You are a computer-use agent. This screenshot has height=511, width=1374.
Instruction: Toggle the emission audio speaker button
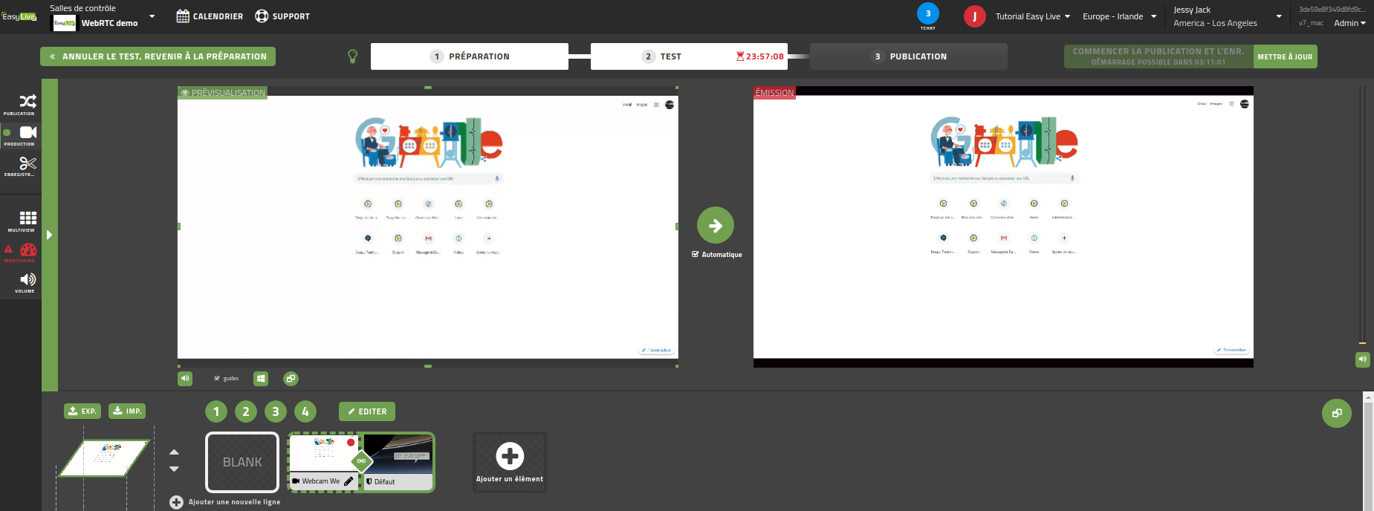click(x=1362, y=359)
